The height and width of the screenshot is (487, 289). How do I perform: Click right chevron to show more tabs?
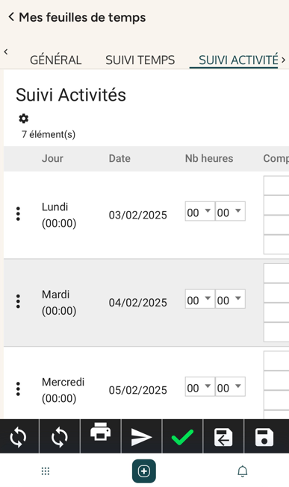[284, 60]
